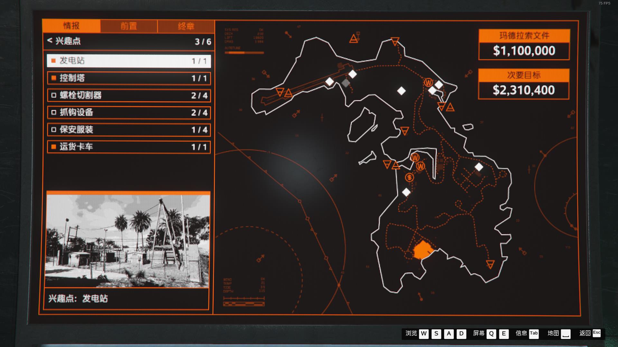Click the white diamond below the $ marker
This screenshot has height=347, width=618.
(406, 192)
